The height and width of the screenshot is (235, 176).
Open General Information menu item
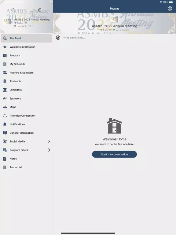point(27,133)
